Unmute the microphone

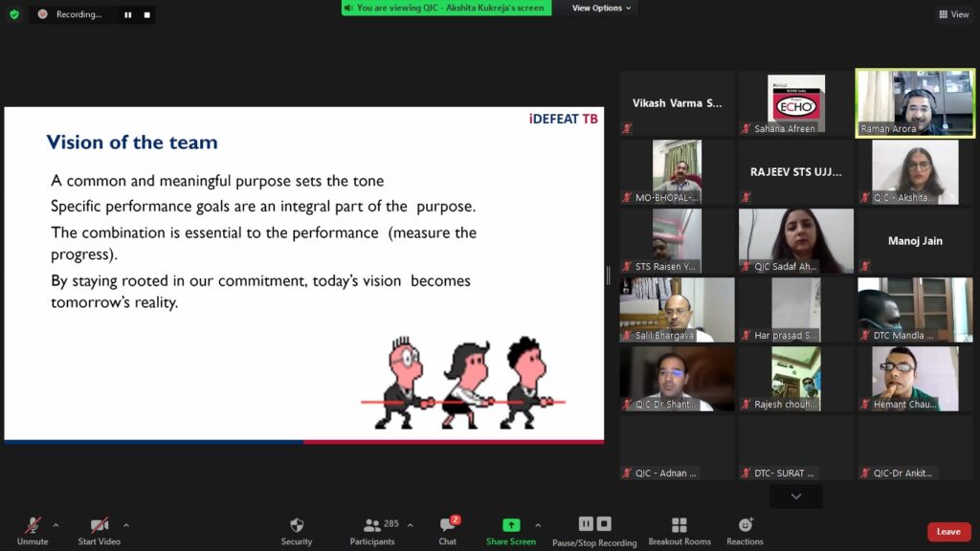(x=33, y=527)
